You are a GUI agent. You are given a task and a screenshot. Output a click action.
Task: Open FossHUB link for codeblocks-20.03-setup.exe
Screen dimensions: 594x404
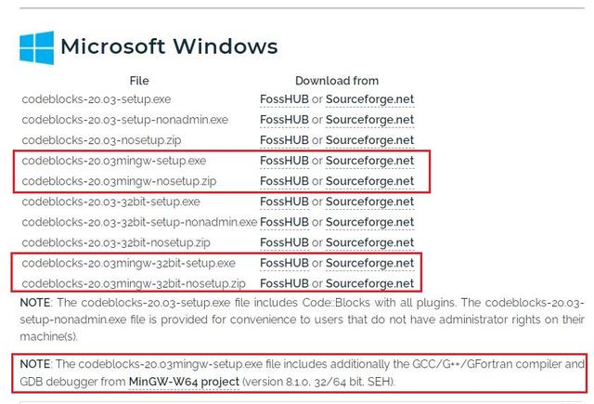(x=285, y=99)
